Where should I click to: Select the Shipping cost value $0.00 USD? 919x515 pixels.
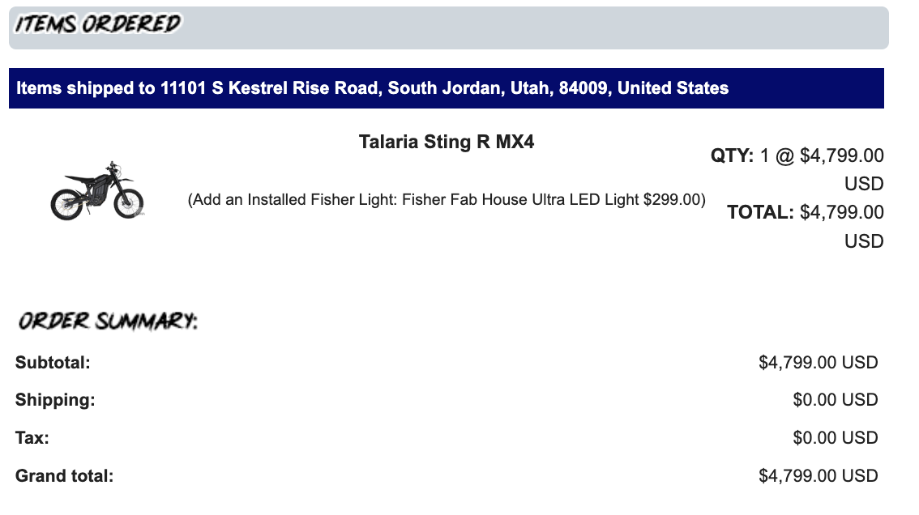click(835, 400)
